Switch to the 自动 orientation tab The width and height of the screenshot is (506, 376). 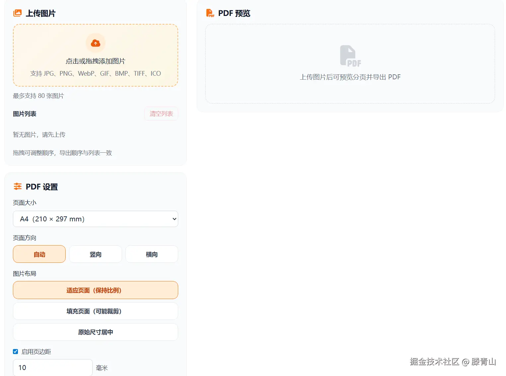coord(39,254)
